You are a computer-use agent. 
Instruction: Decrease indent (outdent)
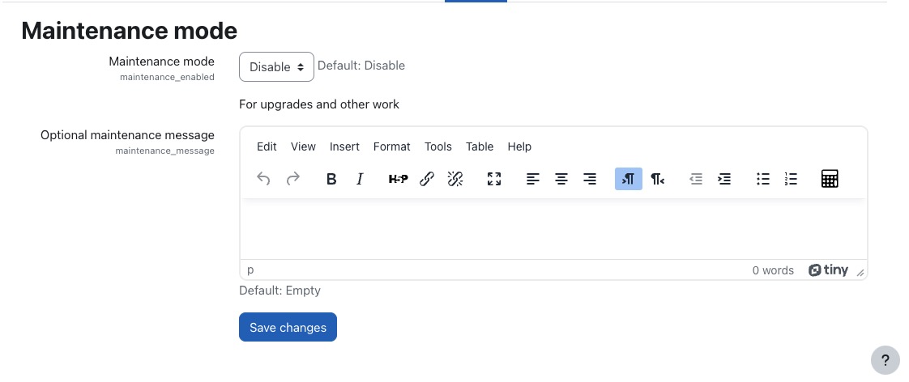tap(696, 179)
